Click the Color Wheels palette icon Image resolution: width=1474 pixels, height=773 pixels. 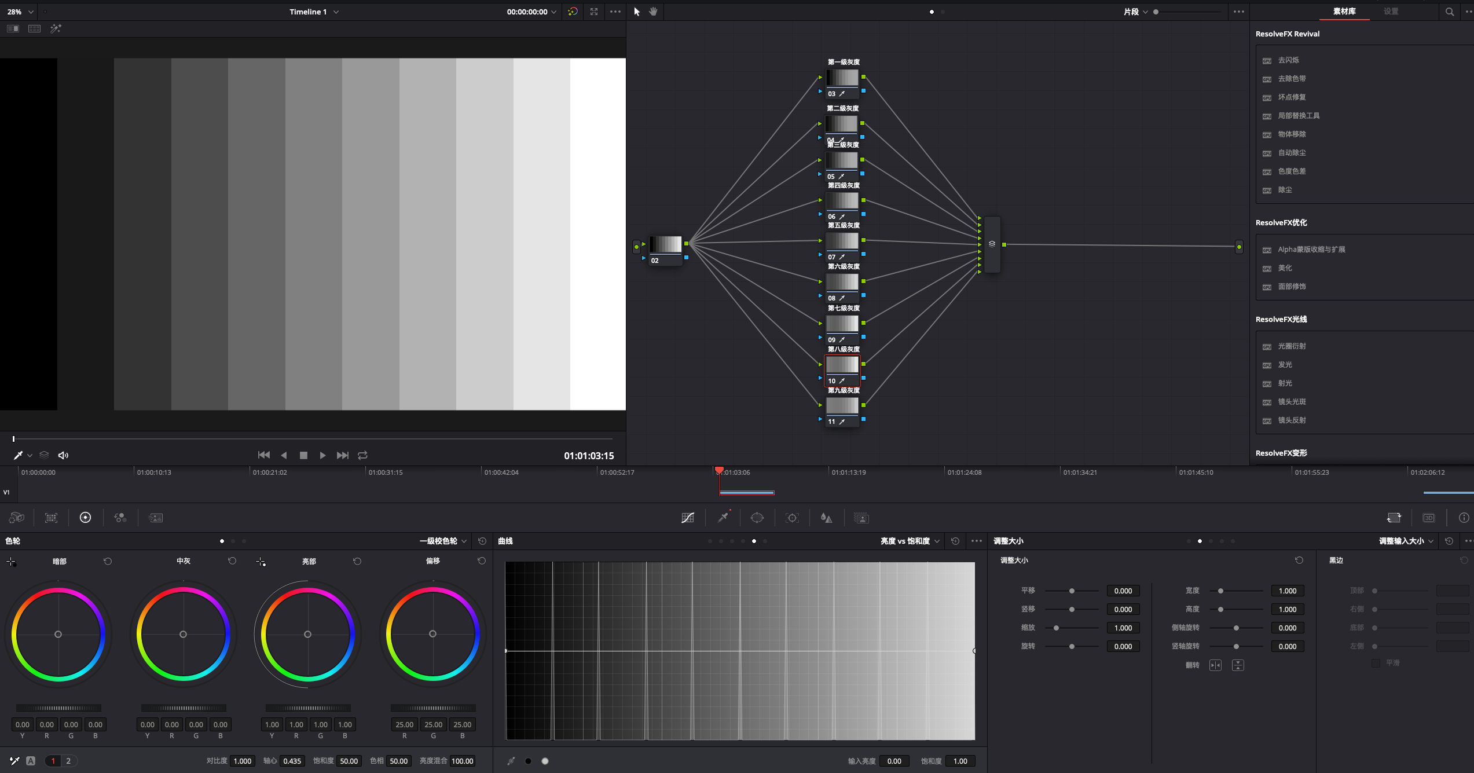[85, 518]
